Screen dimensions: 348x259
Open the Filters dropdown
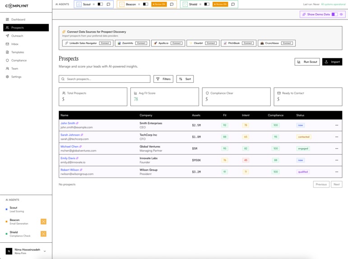163,79
